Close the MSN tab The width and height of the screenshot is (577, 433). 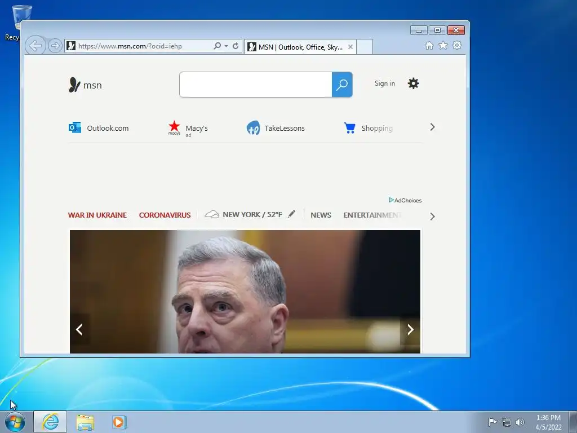[x=350, y=47]
